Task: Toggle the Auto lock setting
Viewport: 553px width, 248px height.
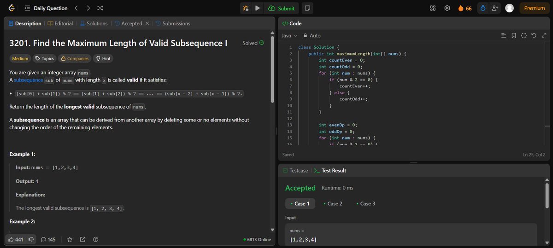Action: (312, 35)
